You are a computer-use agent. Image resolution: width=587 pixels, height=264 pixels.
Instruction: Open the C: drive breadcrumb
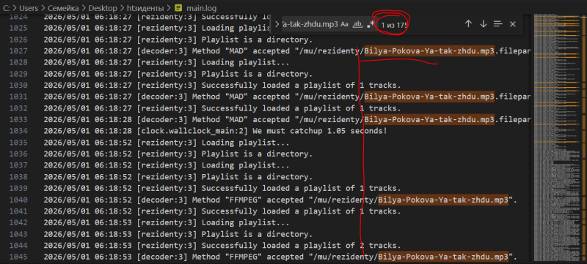[6, 7]
